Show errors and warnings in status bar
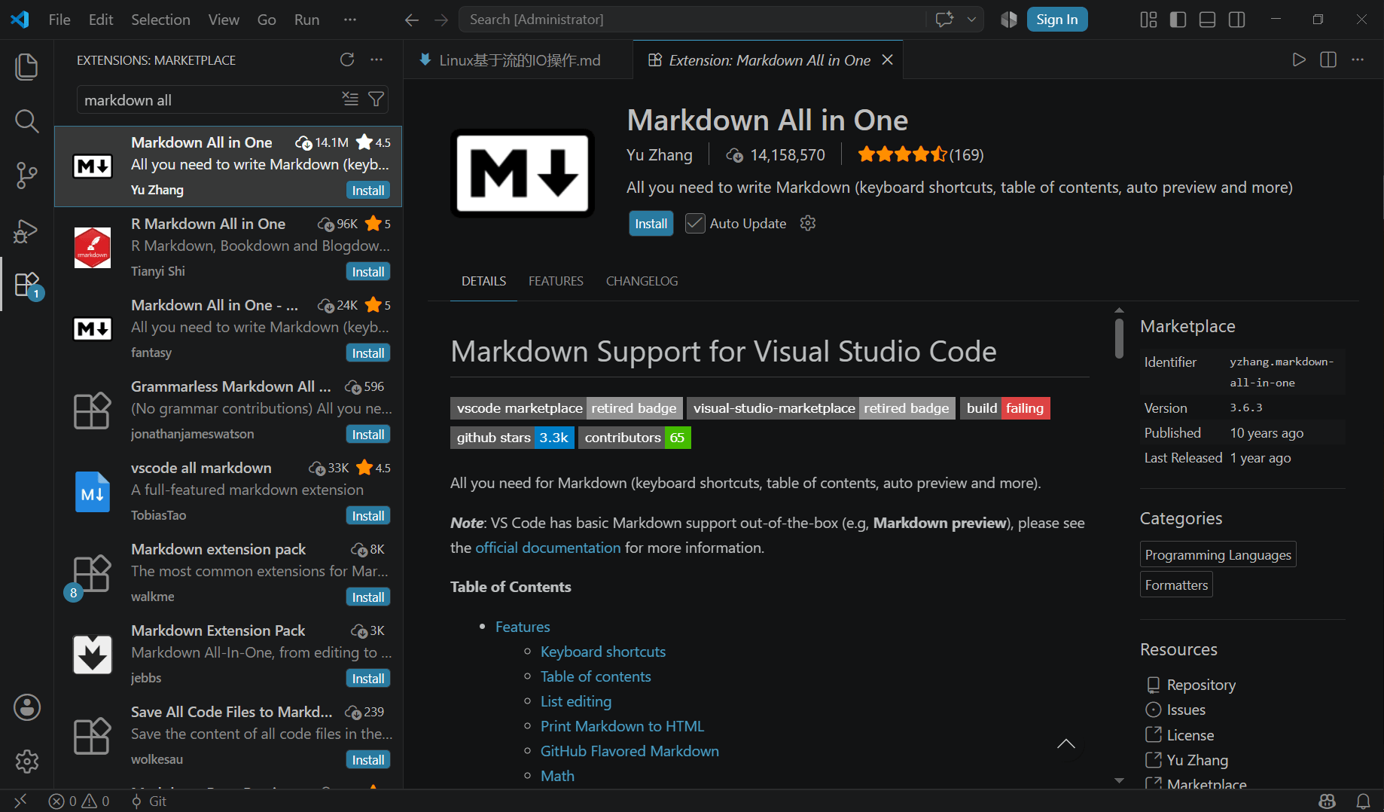 point(79,801)
